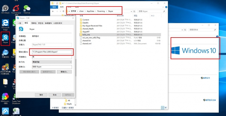Click the search magnifier in the Explorer search box

pyautogui.click(x=164, y=11)
